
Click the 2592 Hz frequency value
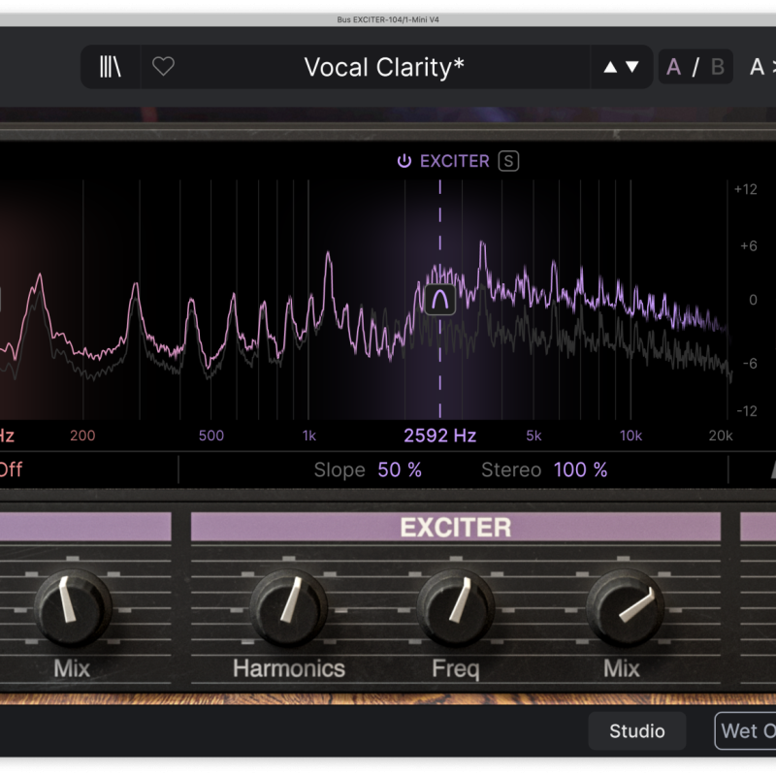pyautogui.click(x=440, y=436)
